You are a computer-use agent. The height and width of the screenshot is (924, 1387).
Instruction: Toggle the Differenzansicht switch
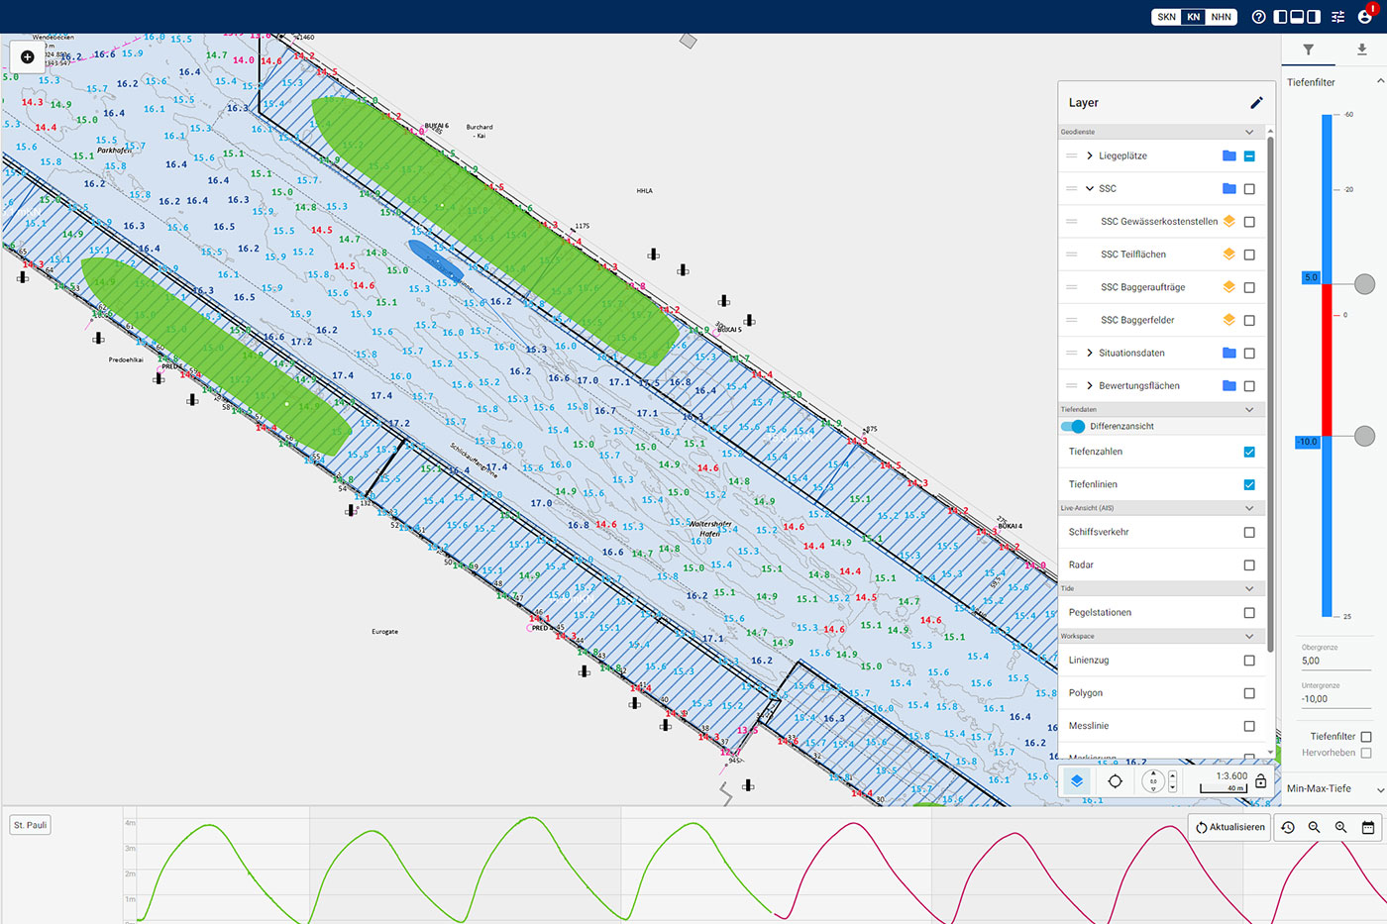[x=1073, y=427]
